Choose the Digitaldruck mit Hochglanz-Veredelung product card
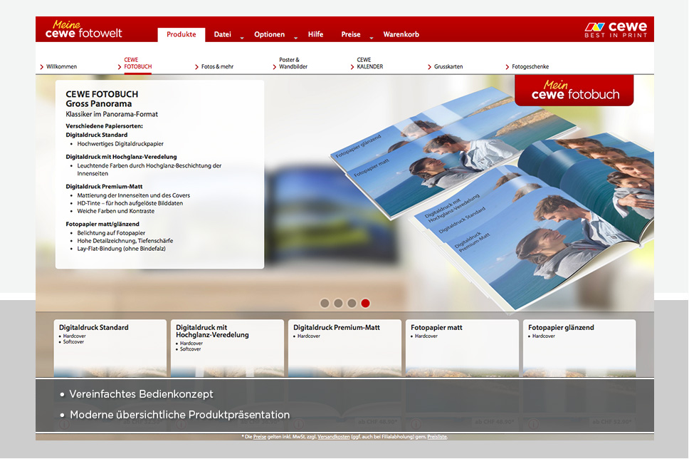 coord(227,348)
